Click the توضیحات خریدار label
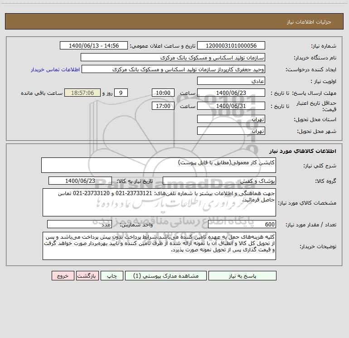This screenshot has height=338, width=349. (x=318, y=246)
